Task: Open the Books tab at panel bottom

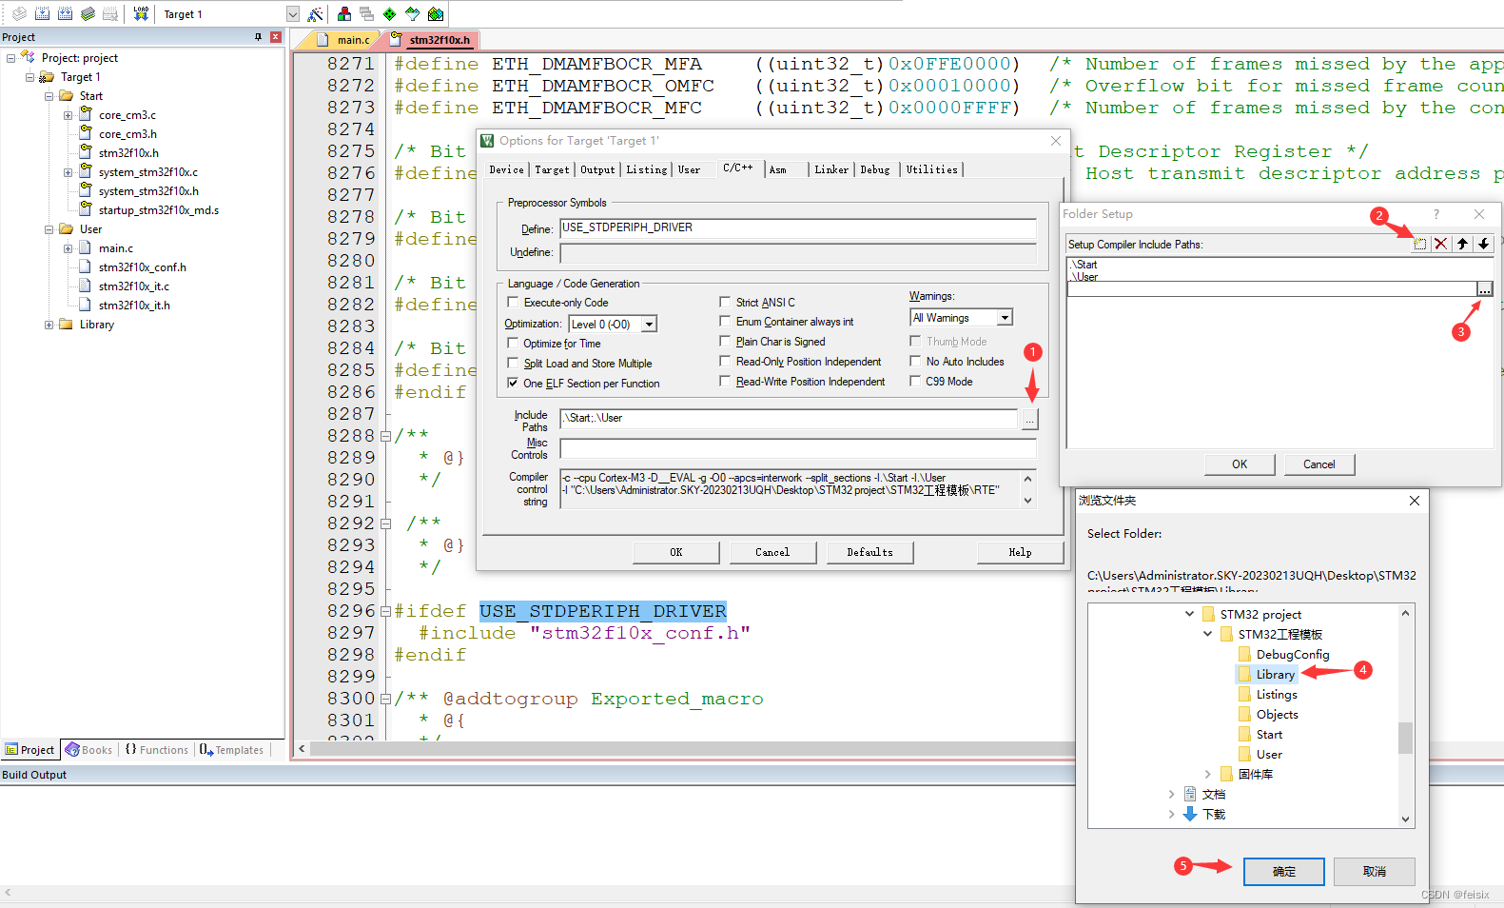Action: coord(89,750)
